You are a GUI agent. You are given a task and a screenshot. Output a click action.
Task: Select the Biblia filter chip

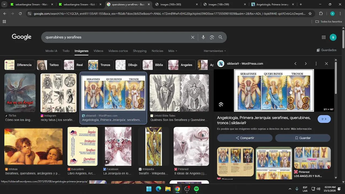[154, 65]
